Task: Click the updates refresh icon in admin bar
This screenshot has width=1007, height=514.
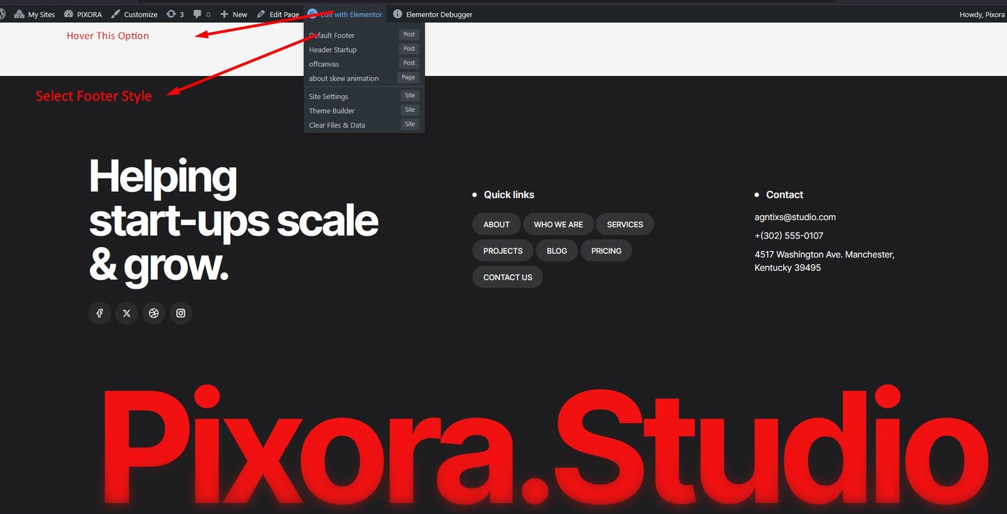Action: [171, 14]
